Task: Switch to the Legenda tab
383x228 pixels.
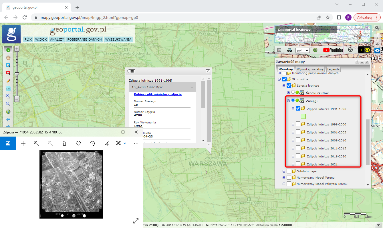Action: [333, 69]
